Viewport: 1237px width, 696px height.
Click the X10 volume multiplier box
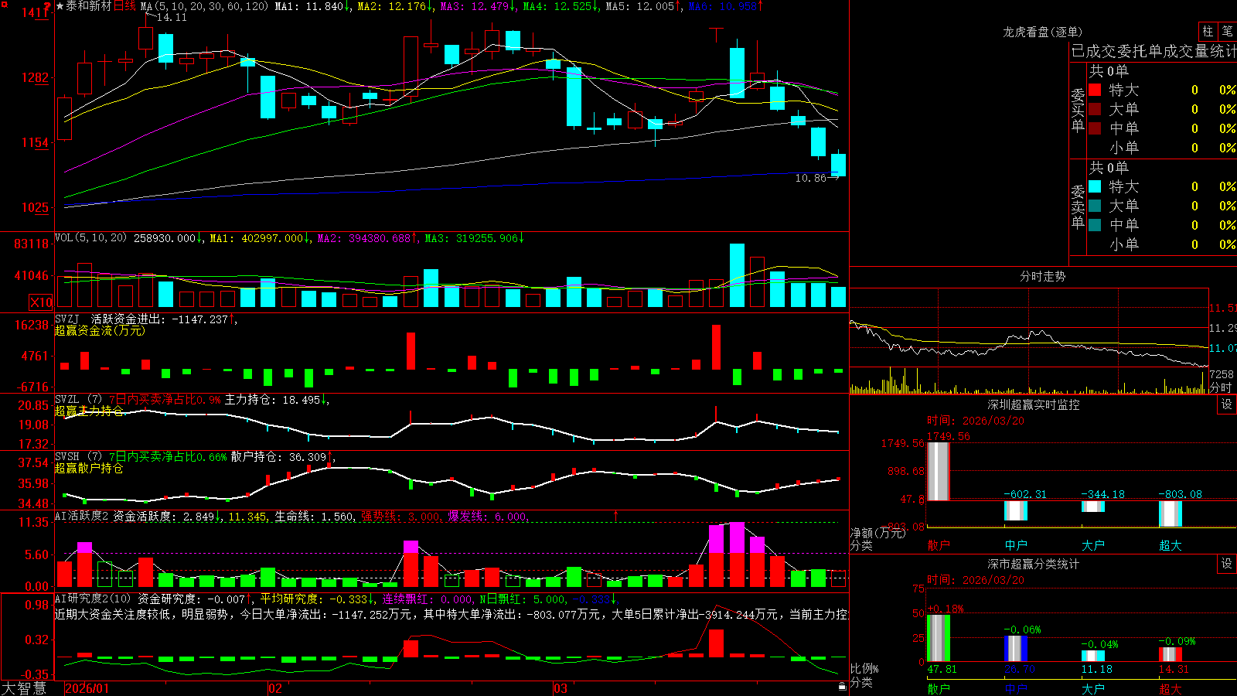point(41,302)
